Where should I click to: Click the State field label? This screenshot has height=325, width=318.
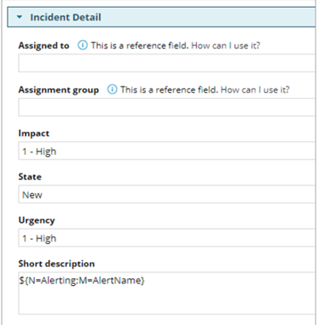coord(30,177)
